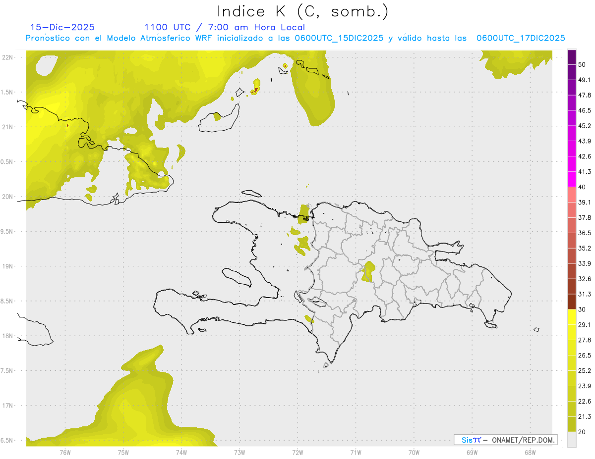
Task: Click the colorbar value "29.1"
Action: pyautogui.click(x=585, y=325)
